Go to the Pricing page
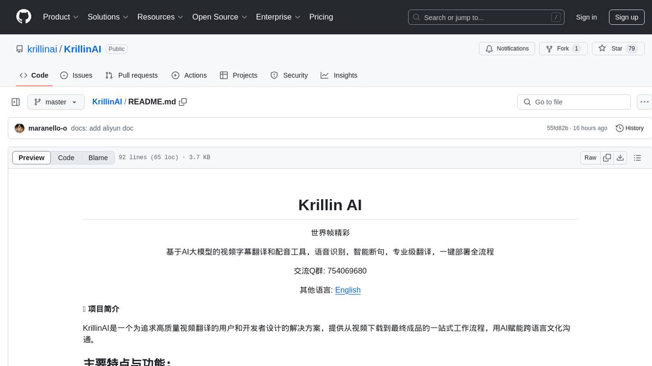652x366 pixels. [321, 17]
